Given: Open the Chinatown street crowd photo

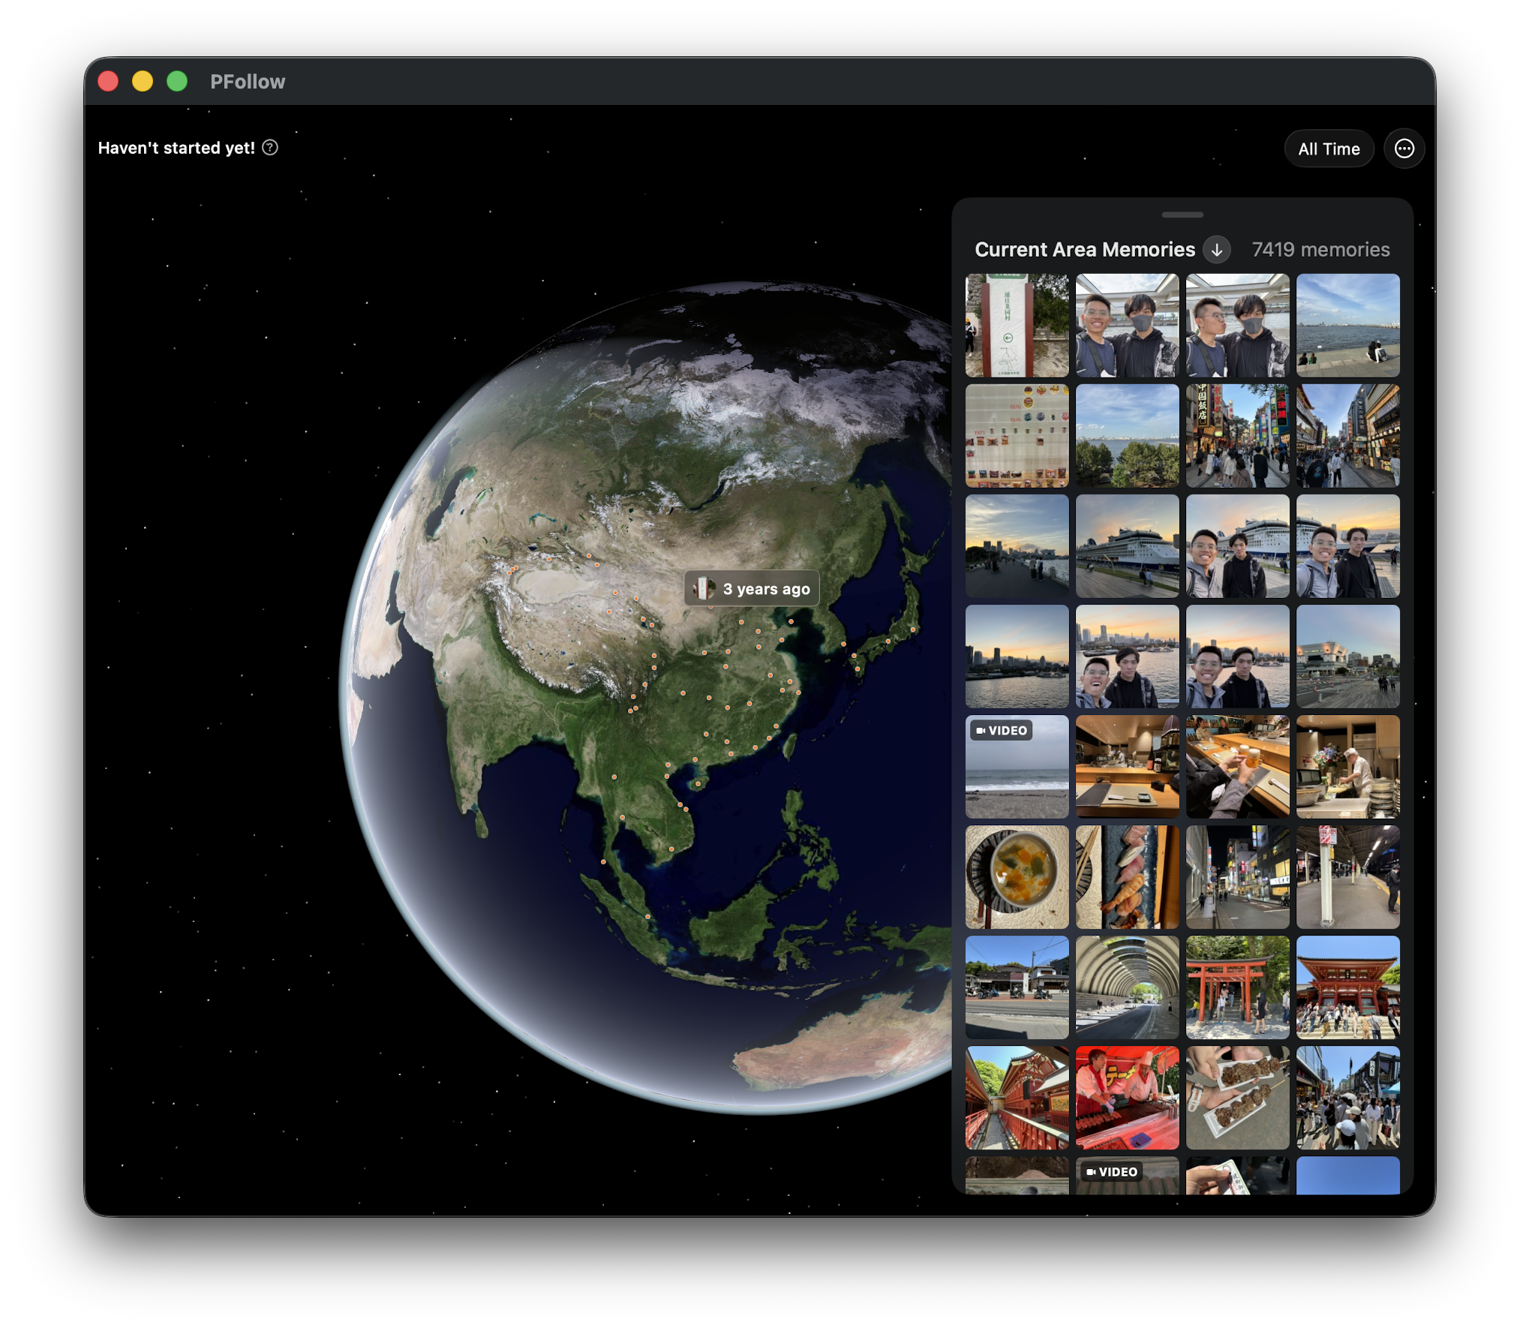Looking at the screenshot, I should tap(1237, 435).
